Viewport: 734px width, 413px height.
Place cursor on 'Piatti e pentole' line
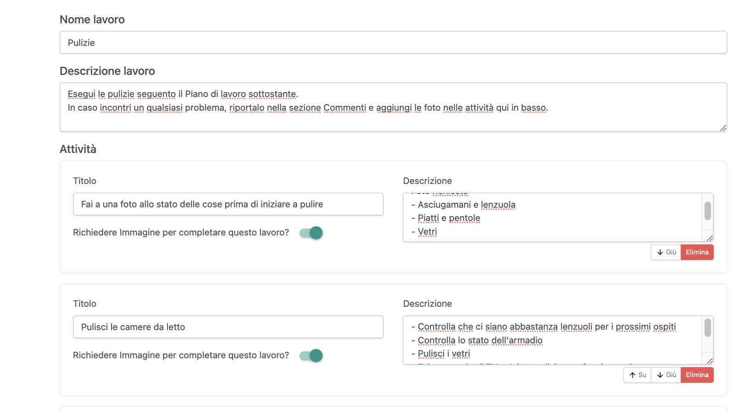[449, 218]
